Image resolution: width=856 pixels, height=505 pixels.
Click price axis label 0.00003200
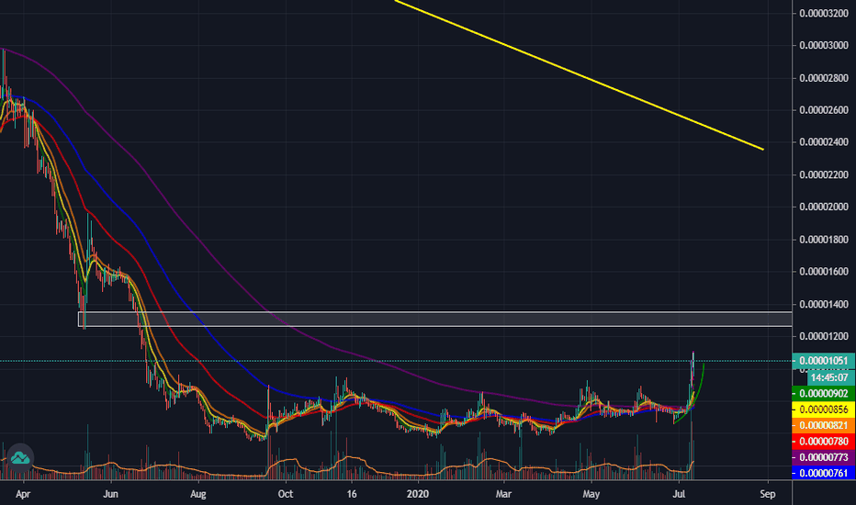[824, 13]
